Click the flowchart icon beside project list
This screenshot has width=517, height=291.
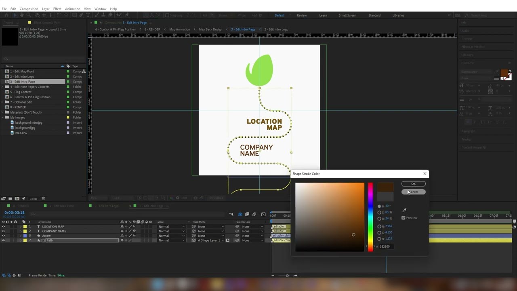84,72
